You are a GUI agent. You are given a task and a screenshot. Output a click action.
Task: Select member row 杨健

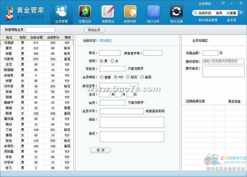click(37, 97)
